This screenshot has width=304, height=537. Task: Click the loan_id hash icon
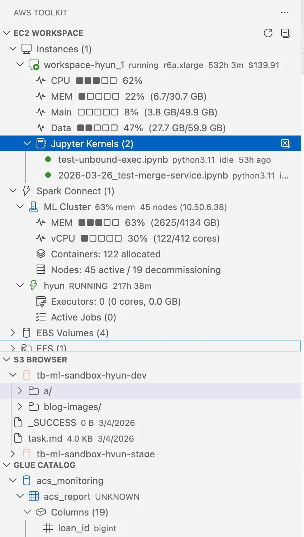tap(48, 528)
